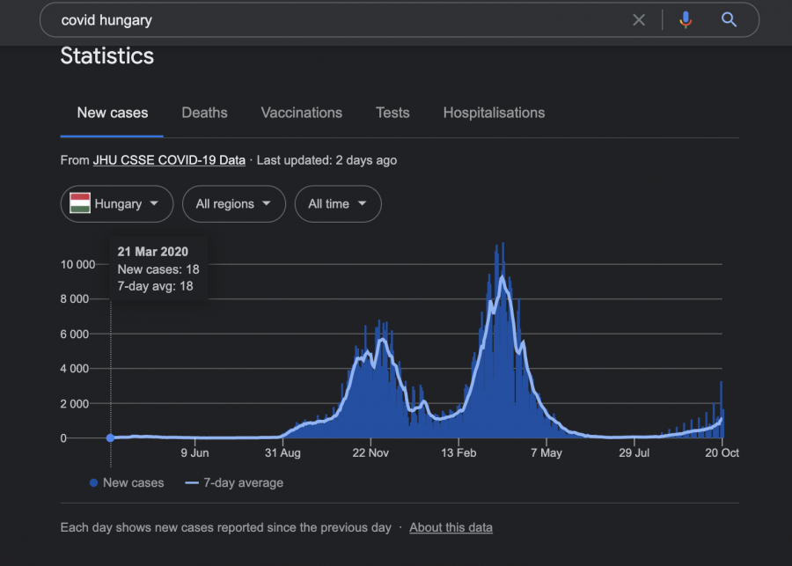Expand the All regions dropdown
The height and width of the screenshot is (566, 792).
tap(233, 203)
